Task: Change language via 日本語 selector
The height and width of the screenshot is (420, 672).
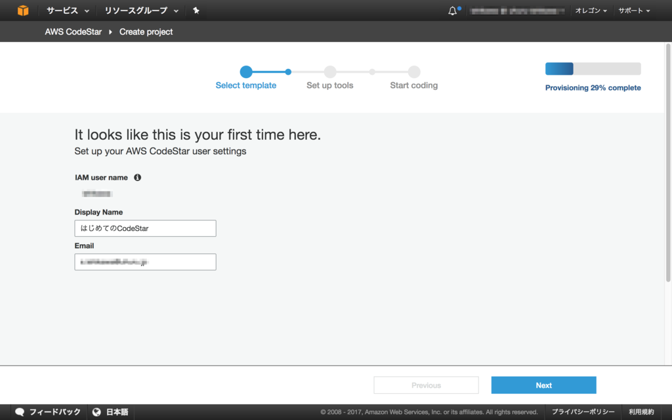Action: pos(117,412)
